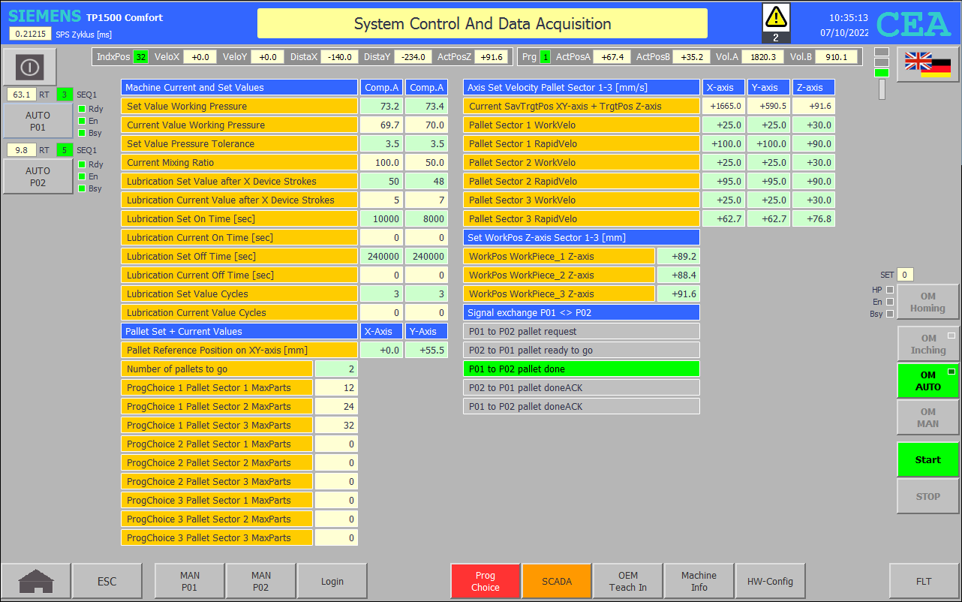Open the Prog Choice screen
This screenshot has width=962, height=602.
click(485, 581)
